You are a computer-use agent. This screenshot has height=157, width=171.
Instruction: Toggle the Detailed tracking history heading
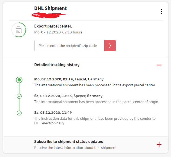click(57, 65)
